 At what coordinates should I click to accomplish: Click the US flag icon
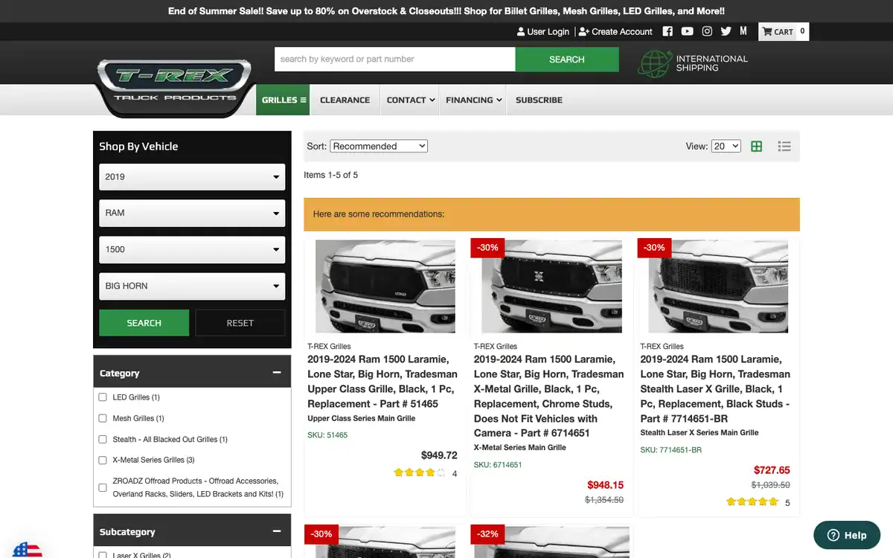click(28, 551)
